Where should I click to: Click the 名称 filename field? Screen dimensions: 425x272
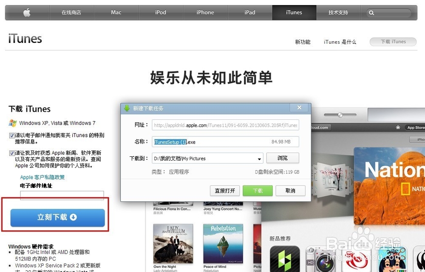click(225, 142)
